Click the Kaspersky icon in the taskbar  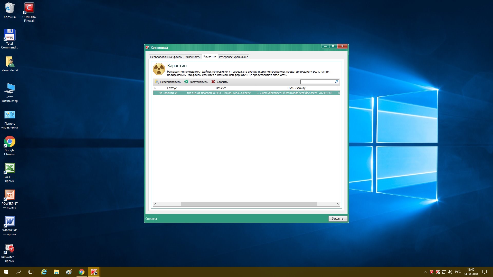pos(94,272)
